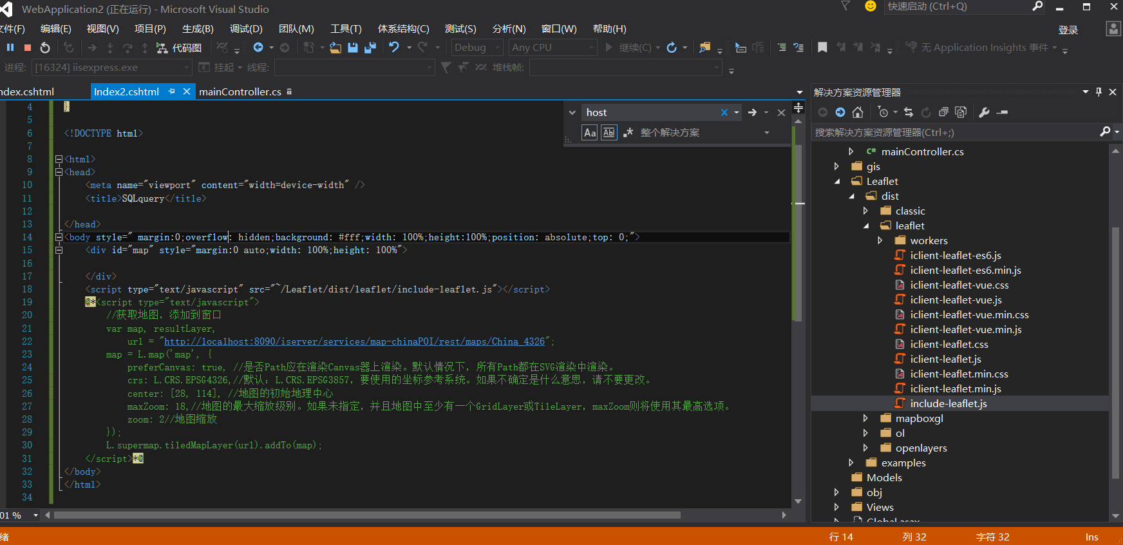Collapse the Leaflet folder

(837, 182)
